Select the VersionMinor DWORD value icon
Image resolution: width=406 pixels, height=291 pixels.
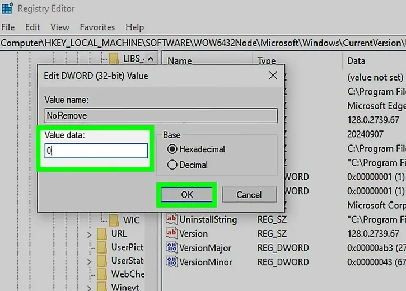(172, 261)
